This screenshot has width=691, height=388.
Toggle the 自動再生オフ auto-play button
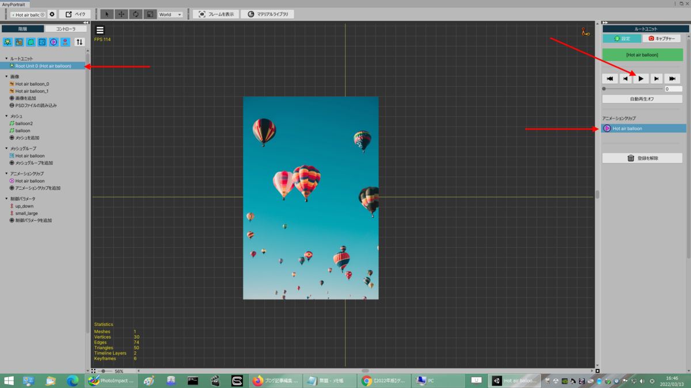pyautogui.click(x=642, y=99)
